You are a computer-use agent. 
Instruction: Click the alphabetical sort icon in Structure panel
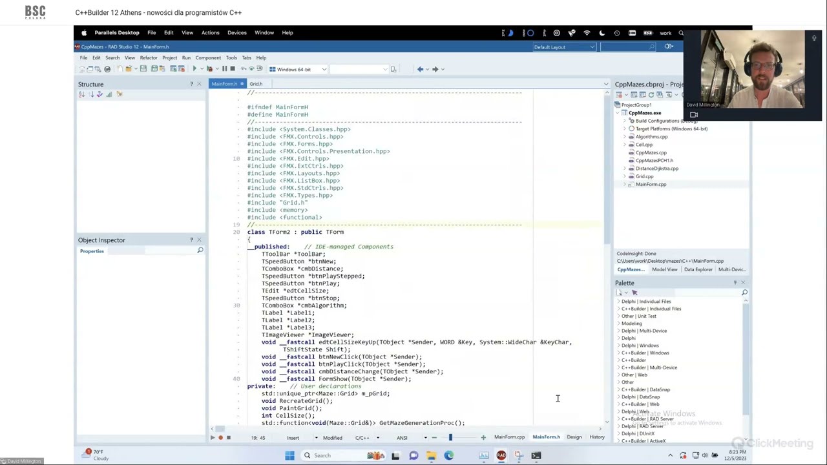point(82,94)
